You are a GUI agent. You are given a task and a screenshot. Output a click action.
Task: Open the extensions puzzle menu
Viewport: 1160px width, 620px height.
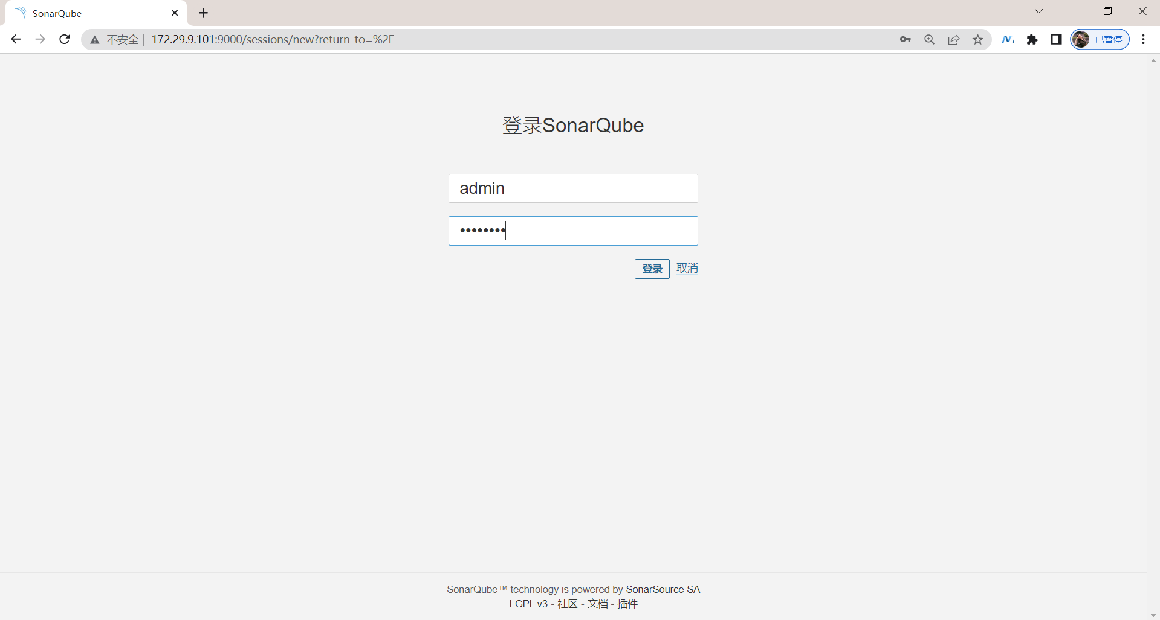1032,39
